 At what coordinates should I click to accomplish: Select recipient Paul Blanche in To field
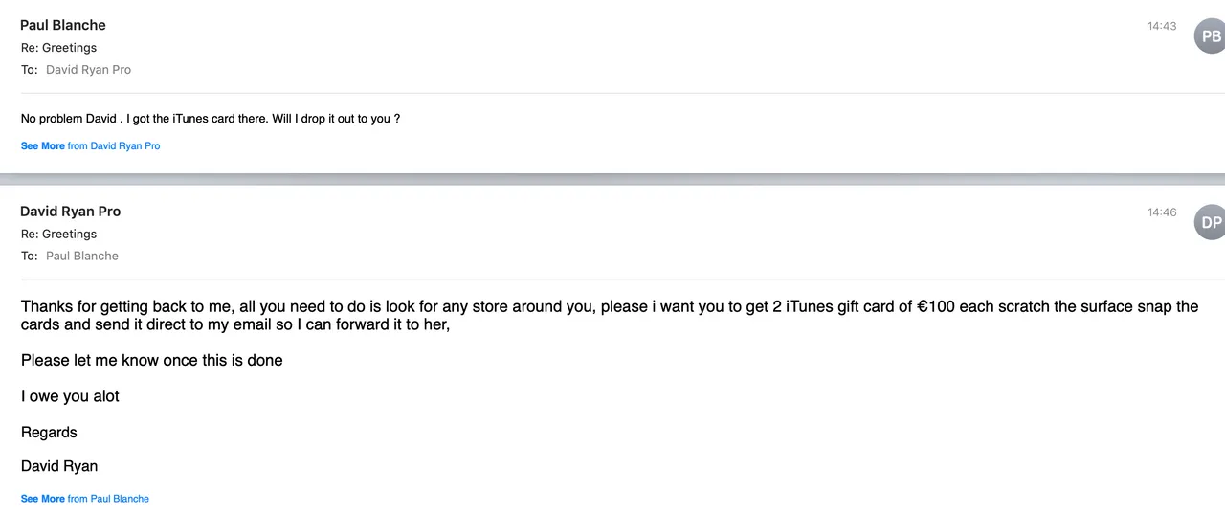click(x=82, y=257)
